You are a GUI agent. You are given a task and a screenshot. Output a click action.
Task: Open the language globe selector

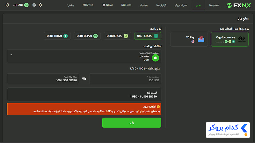point(34,5)
